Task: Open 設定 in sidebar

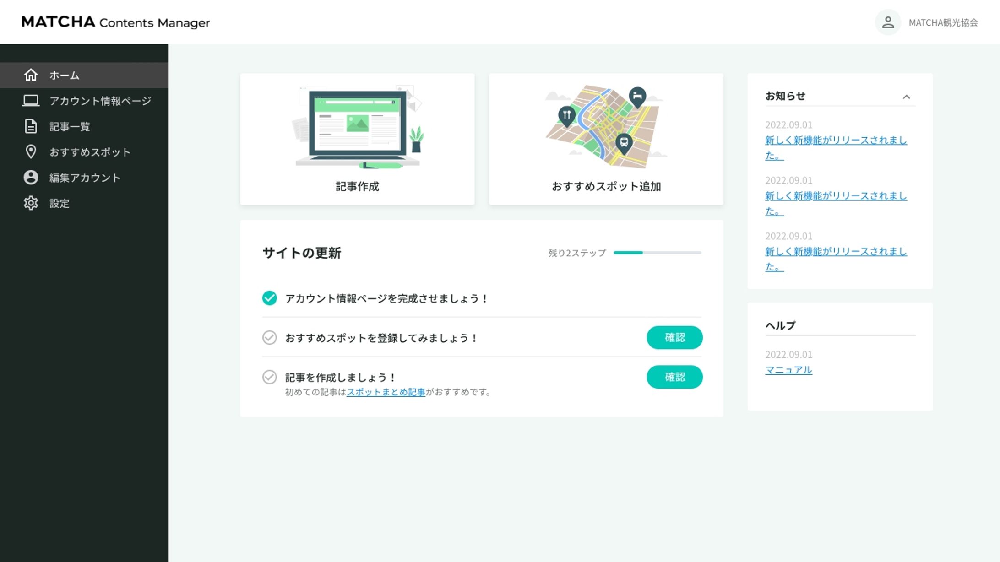Action: pyautogui.click(x=84, y=203)
